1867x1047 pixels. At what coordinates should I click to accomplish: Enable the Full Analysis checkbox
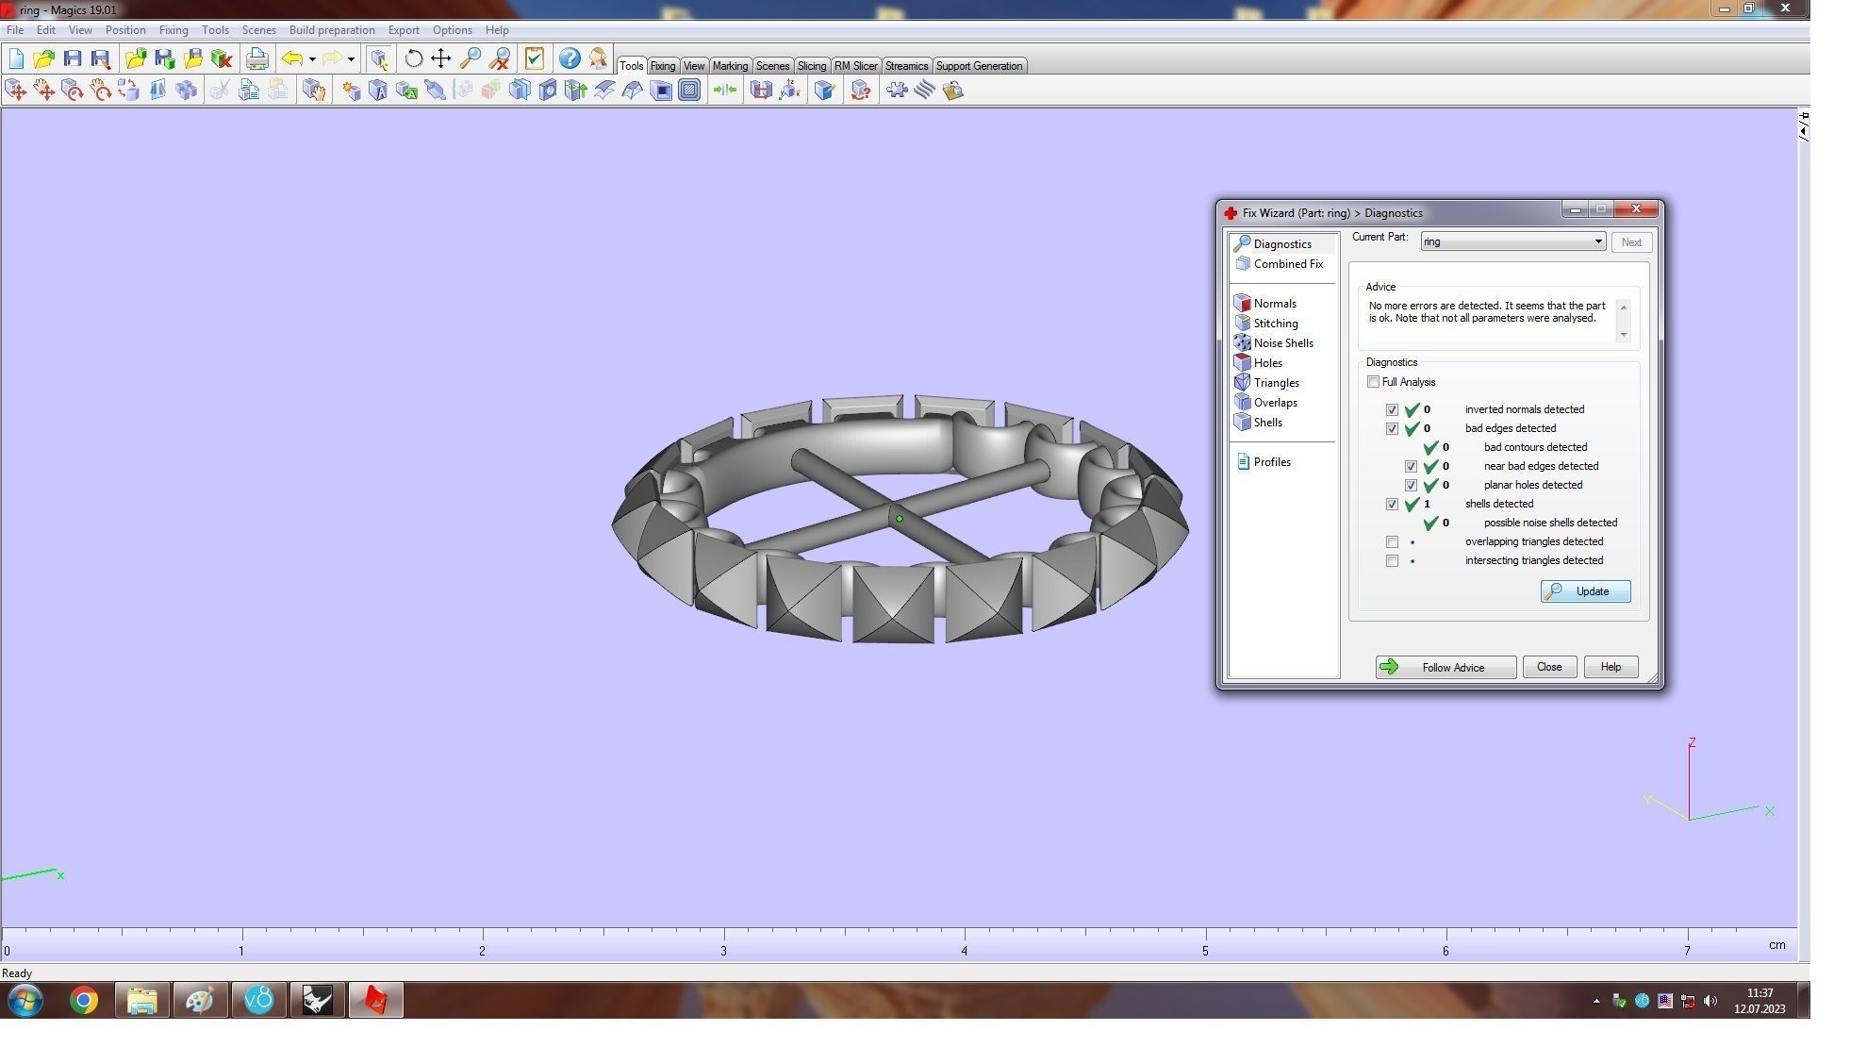[x=1373, y=382]
